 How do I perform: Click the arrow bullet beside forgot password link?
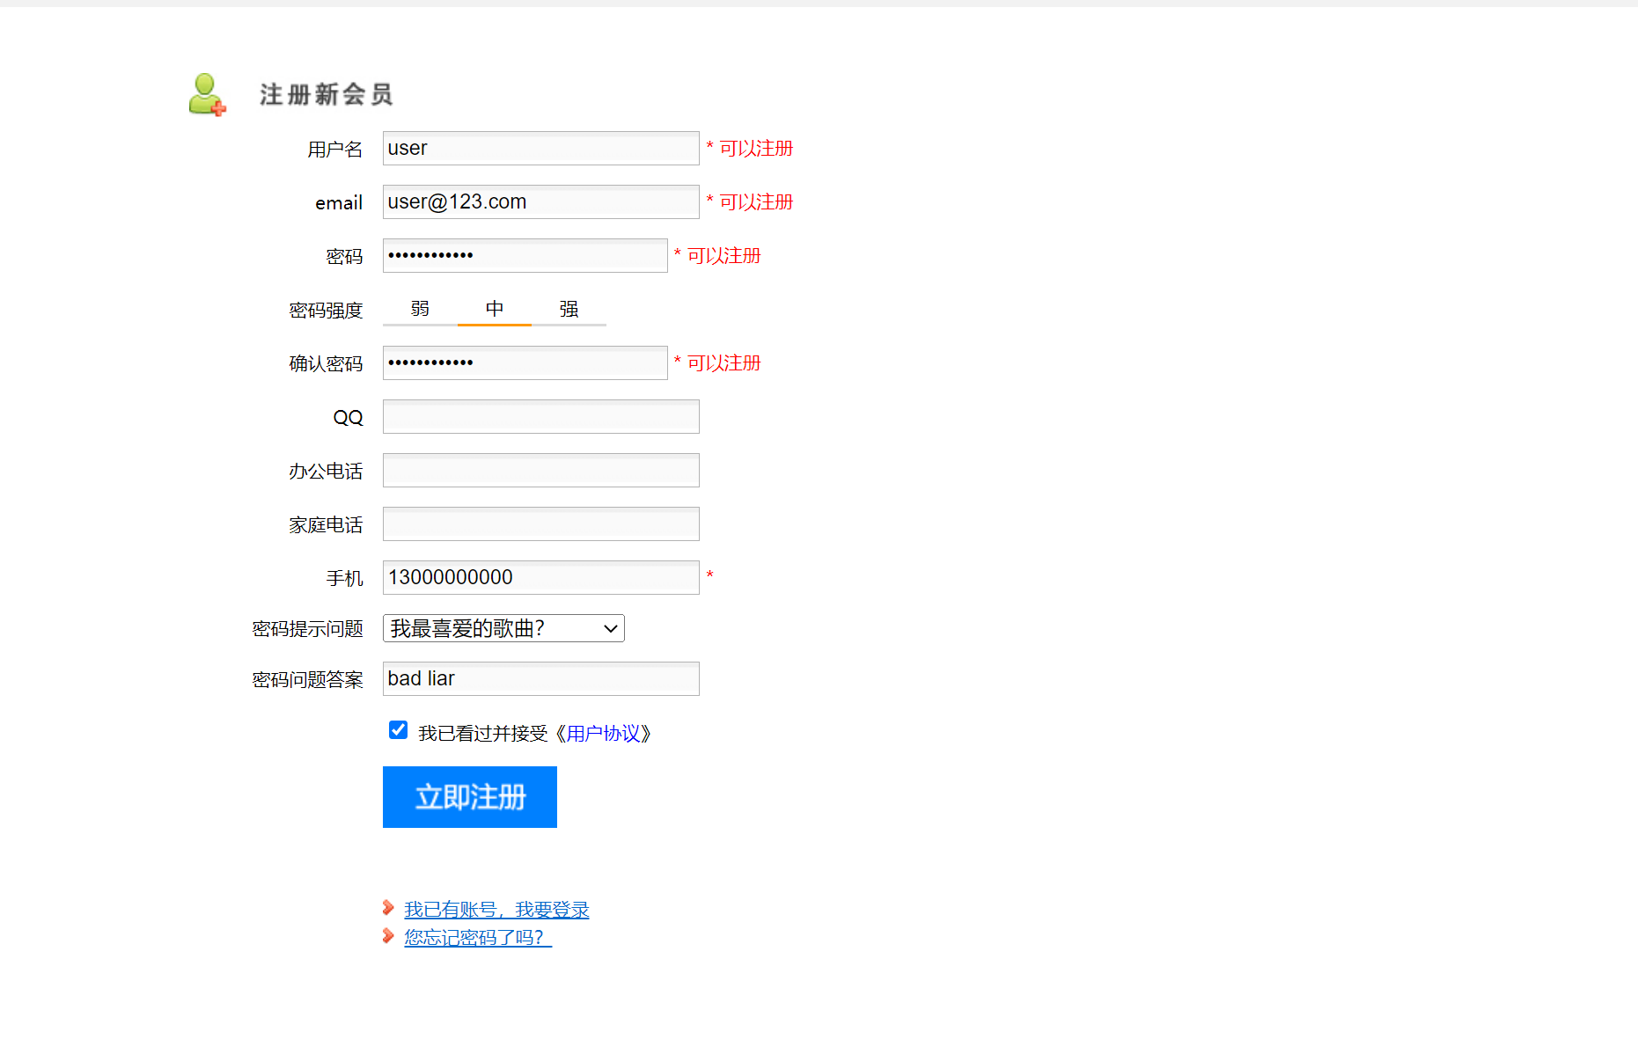click(388, 936)
